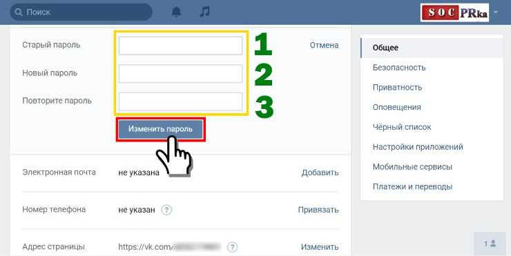Click the Отмена link

coord(324,46)
